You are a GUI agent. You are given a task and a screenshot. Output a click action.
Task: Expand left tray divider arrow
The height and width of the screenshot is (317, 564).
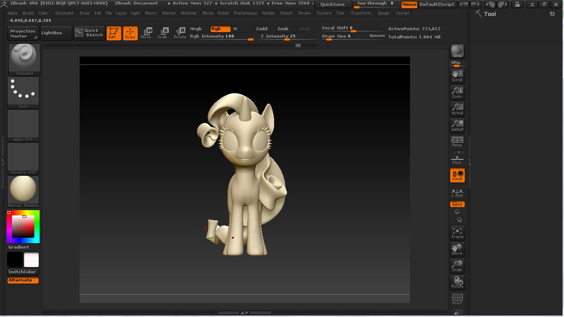[2, 160]
